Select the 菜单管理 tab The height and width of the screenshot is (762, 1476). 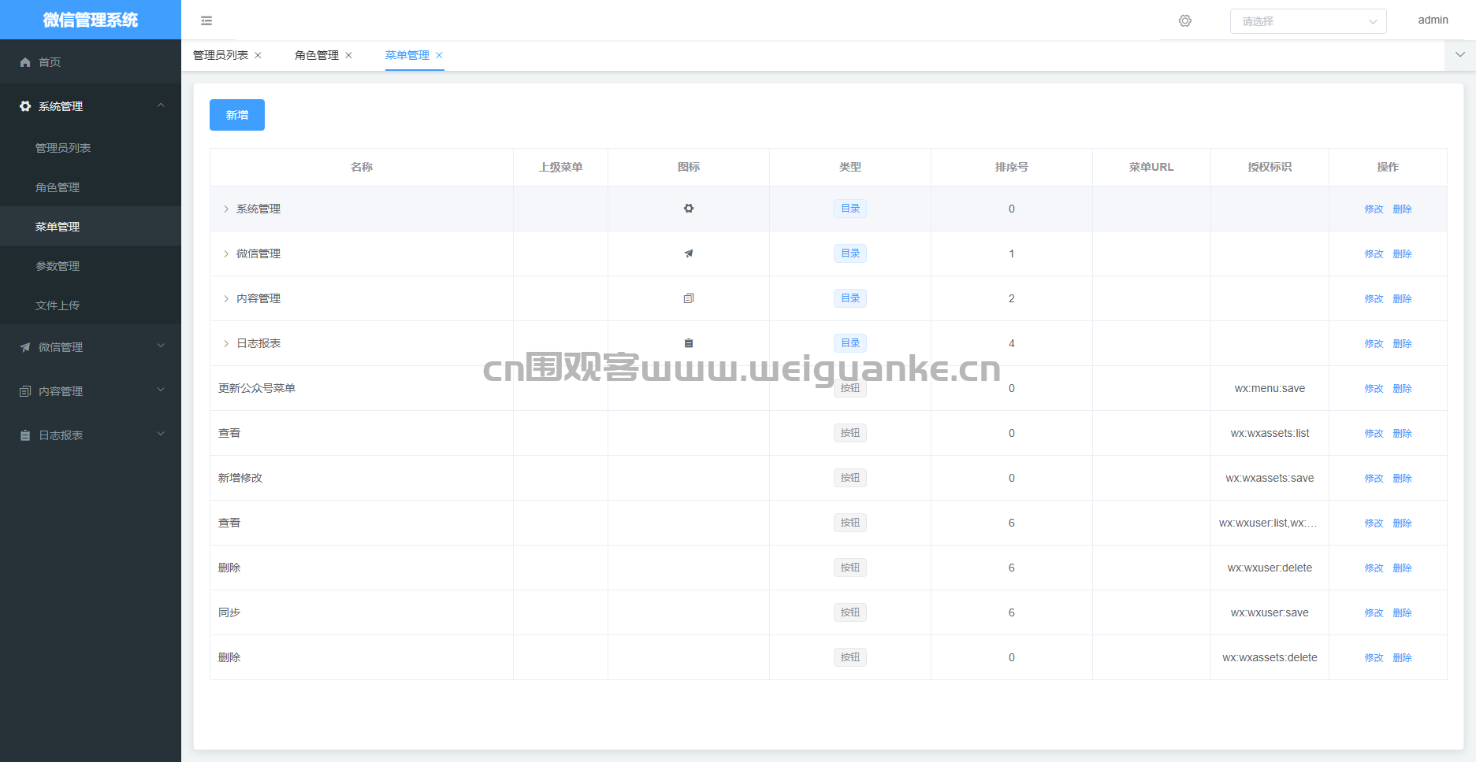[407, 55]
